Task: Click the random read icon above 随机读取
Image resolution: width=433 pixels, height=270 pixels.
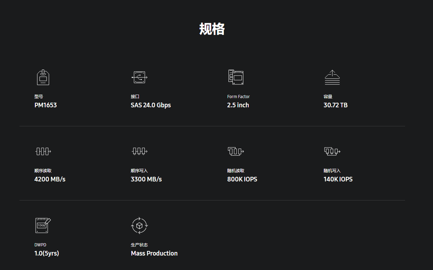Action: tap(236, 151)
